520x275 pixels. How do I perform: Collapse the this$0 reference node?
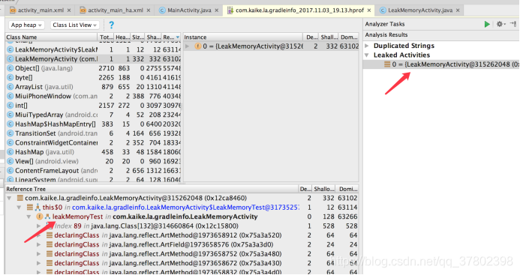pos(19,208)
